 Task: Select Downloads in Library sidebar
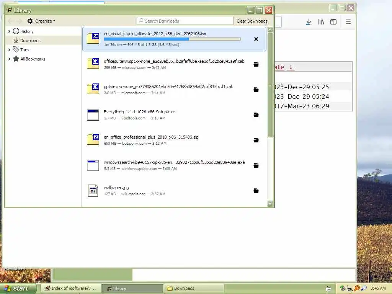coord(30,41)
